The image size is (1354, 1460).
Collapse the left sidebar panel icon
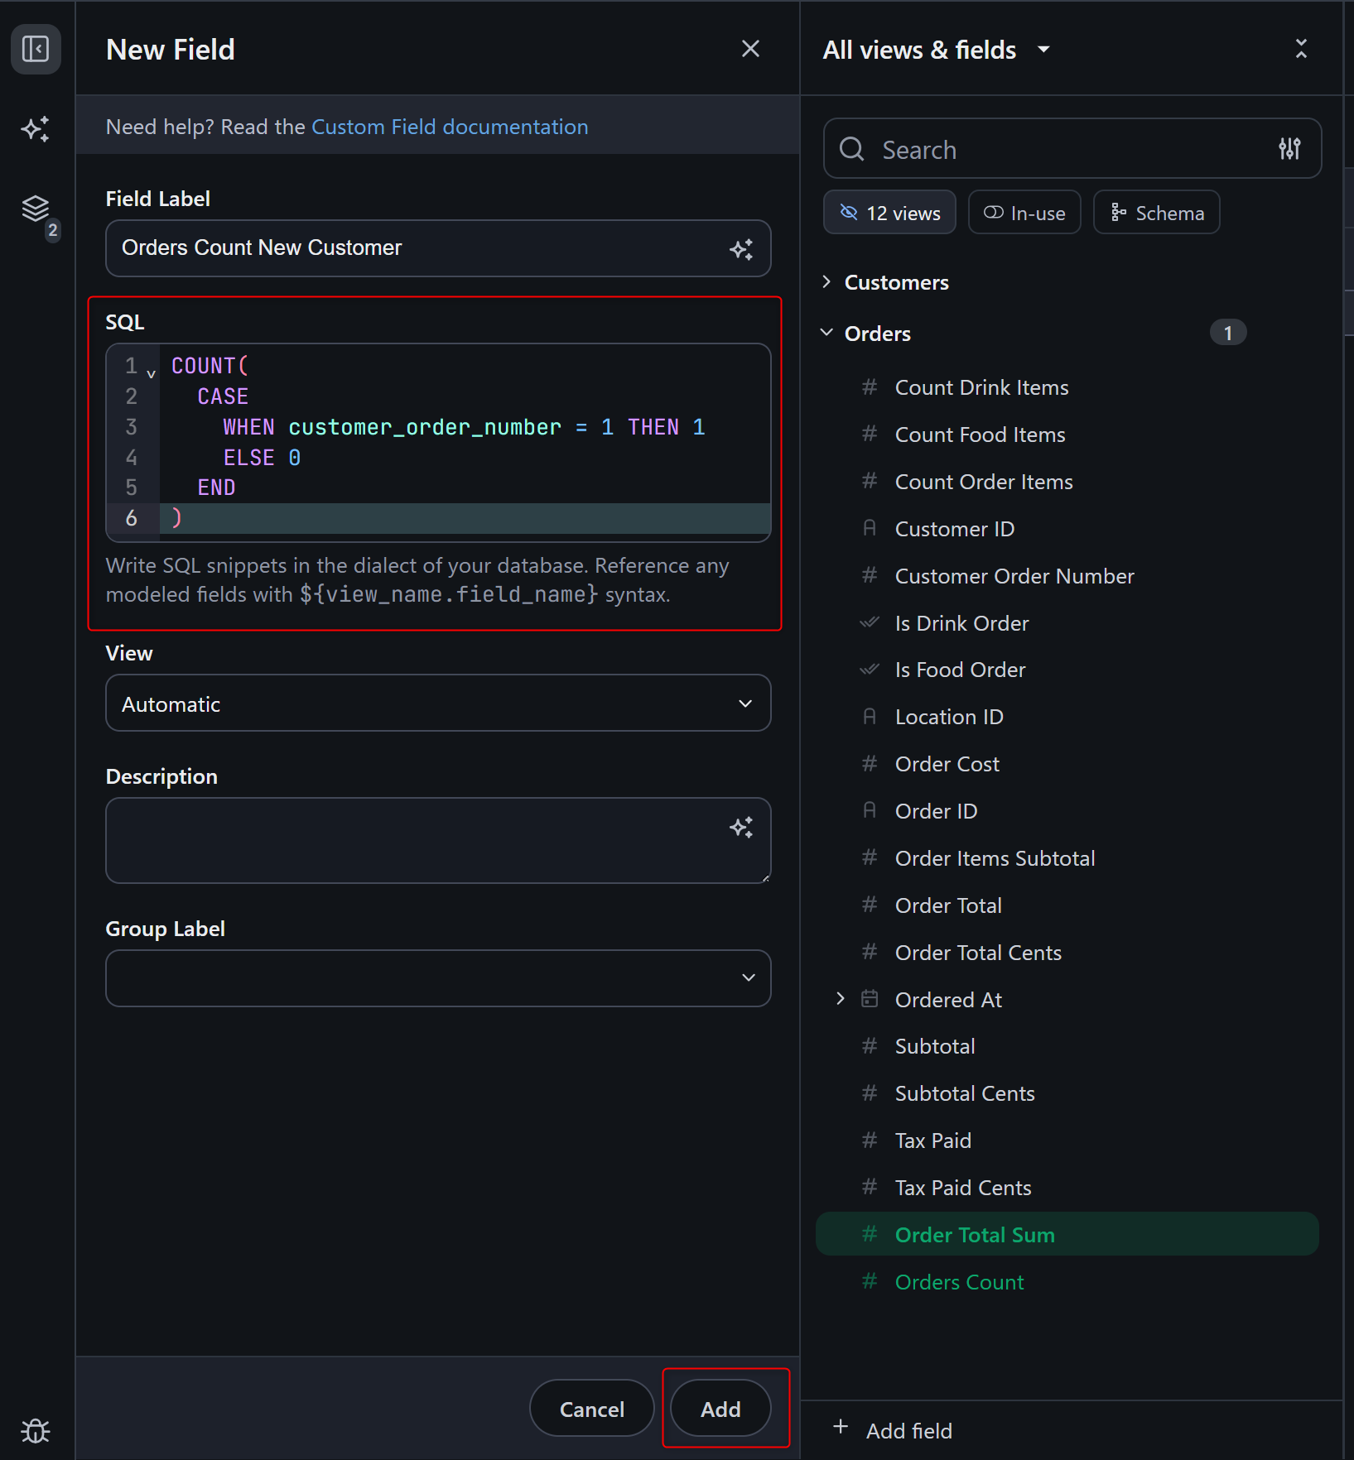(36, 49)
